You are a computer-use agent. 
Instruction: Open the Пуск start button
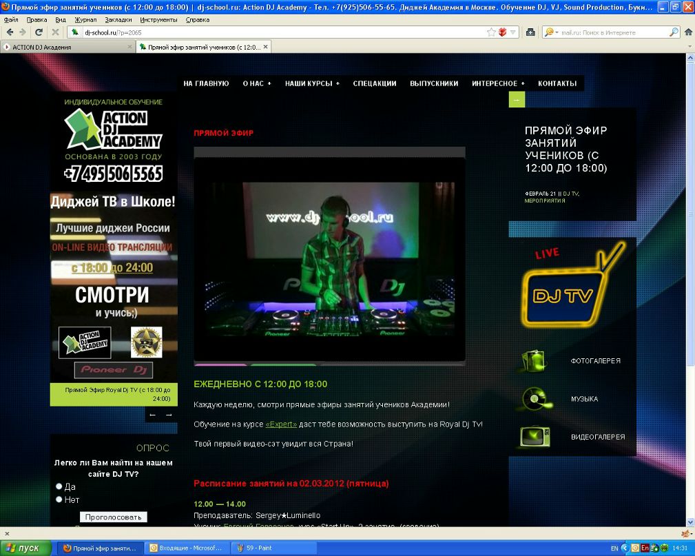tap(25, 548)
